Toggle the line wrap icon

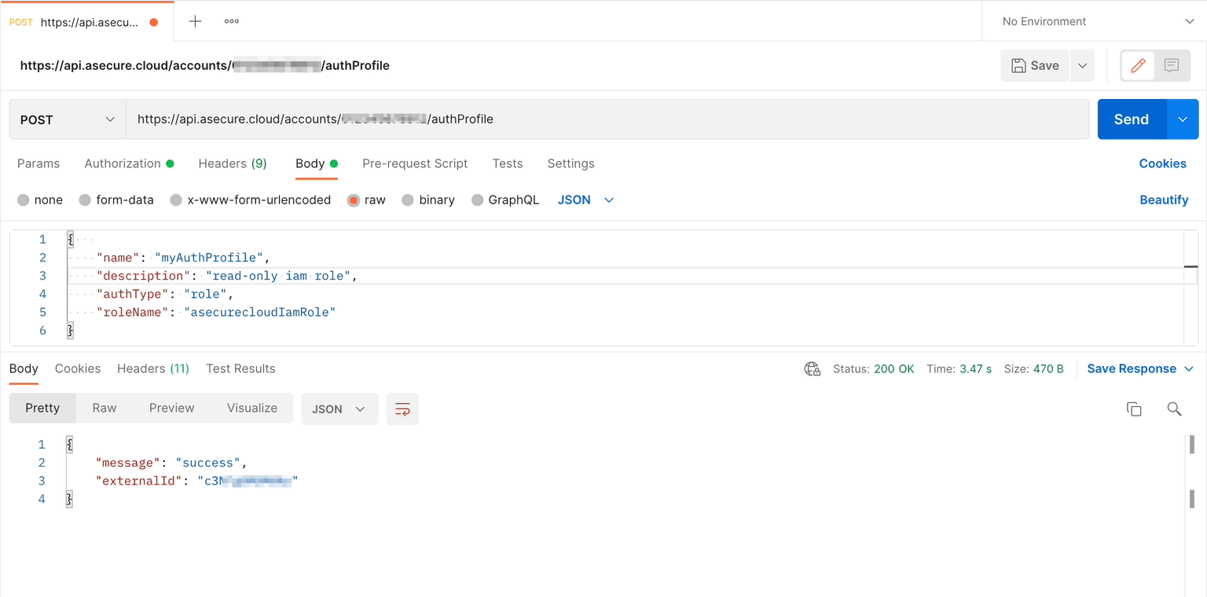[402, 409]
